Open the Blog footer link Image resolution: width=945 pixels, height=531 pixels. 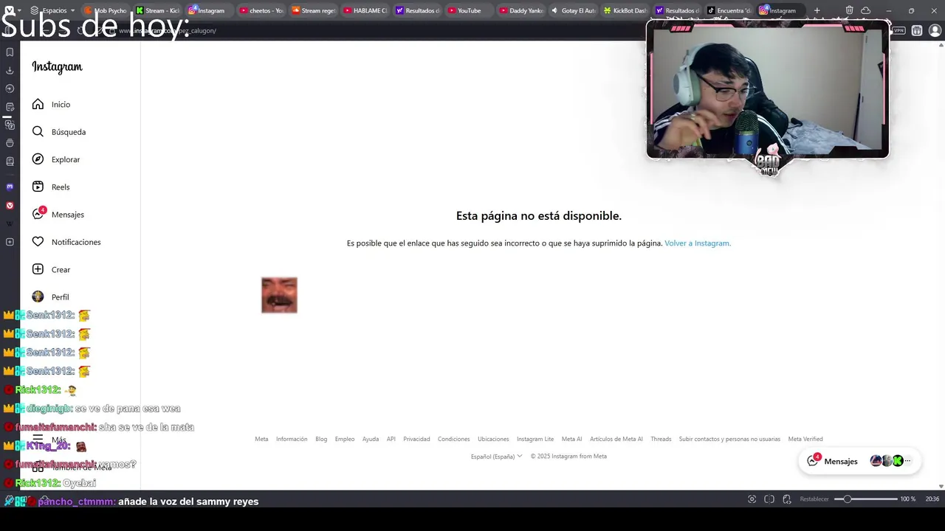coord(321,439)
